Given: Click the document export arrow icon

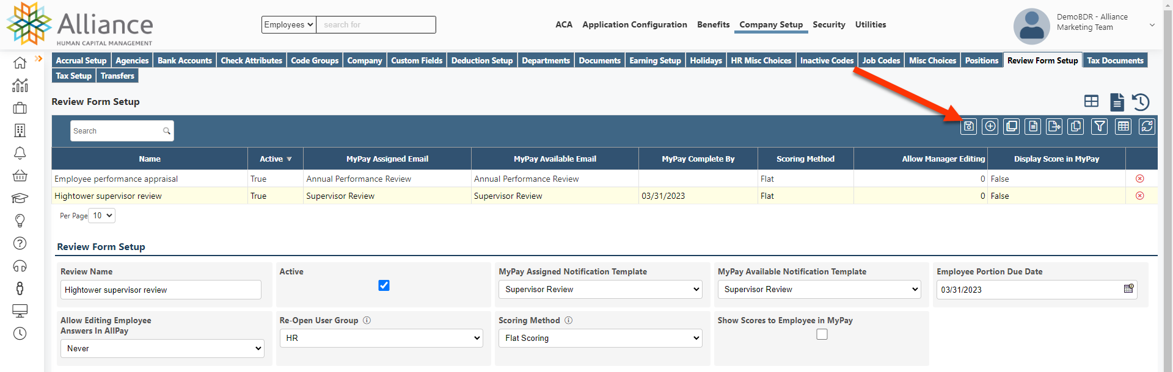Looking at the screenshot, I should (x=1054, y=126).
